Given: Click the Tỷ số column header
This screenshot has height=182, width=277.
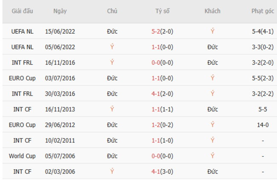Looking at the screenshot, I should (x=162, y=11).
